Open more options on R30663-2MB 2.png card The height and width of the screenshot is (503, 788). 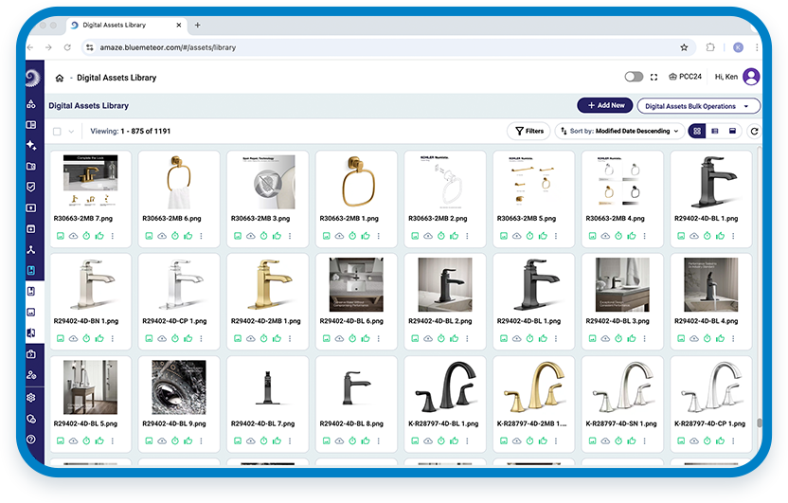point(467,236)
